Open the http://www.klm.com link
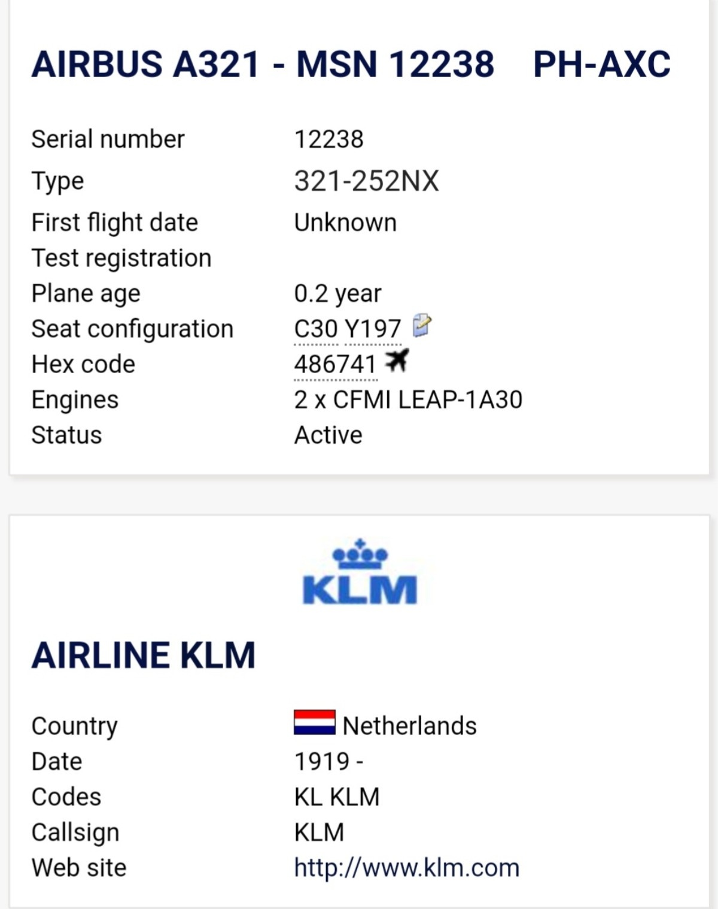This screenshot has height=909, width=718. point(407,868)
